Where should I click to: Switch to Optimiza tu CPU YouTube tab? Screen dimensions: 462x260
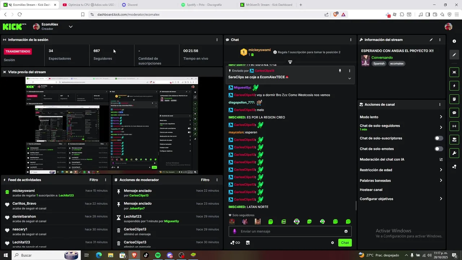coord(88,5)
